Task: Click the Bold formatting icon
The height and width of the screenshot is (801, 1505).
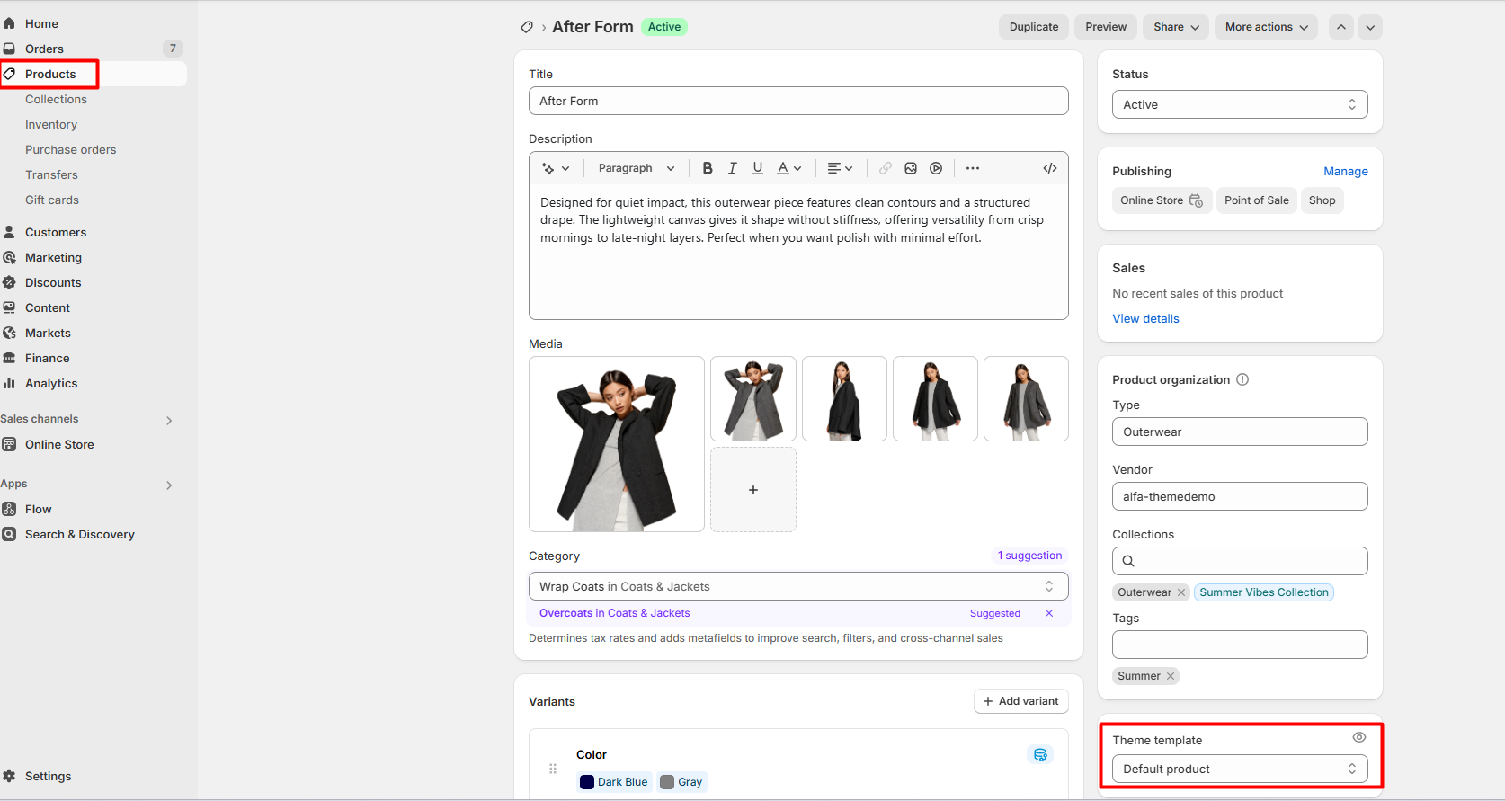Action: [708, 168]
